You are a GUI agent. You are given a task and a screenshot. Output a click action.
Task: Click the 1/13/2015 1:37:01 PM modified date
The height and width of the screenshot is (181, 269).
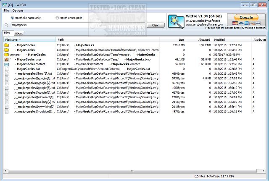pyautogui.click(x=227, y=79)
